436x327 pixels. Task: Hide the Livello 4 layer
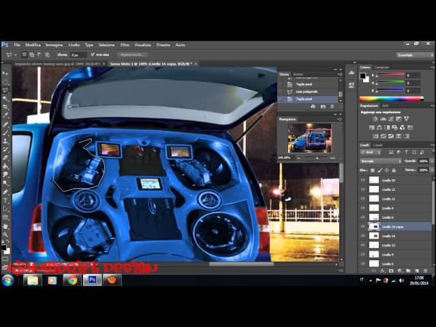pos(362,208)
